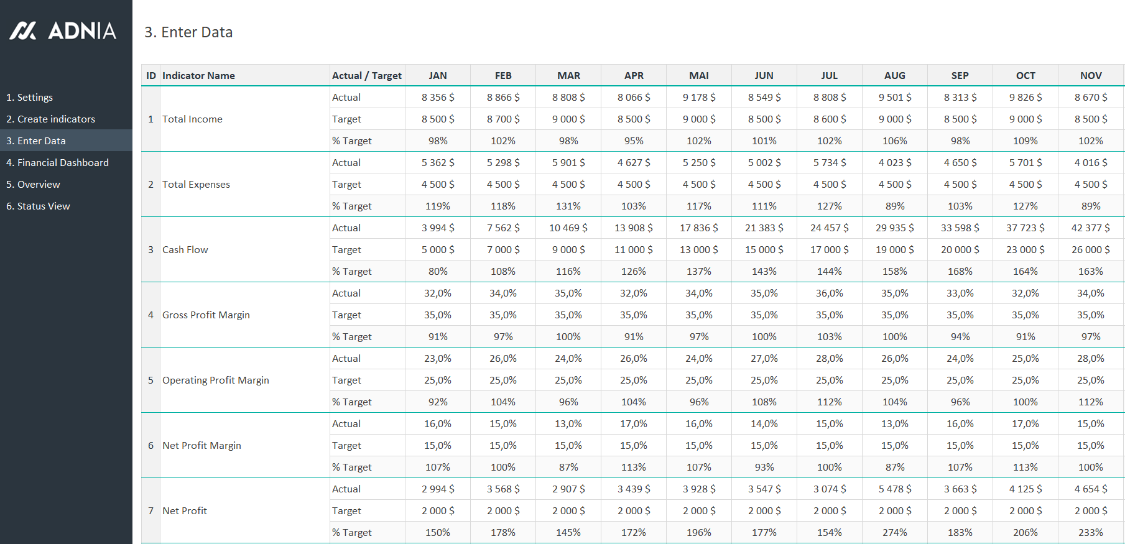Click the NOV month header
This screenshot has width=1125, height=544.
(1091, 76)
